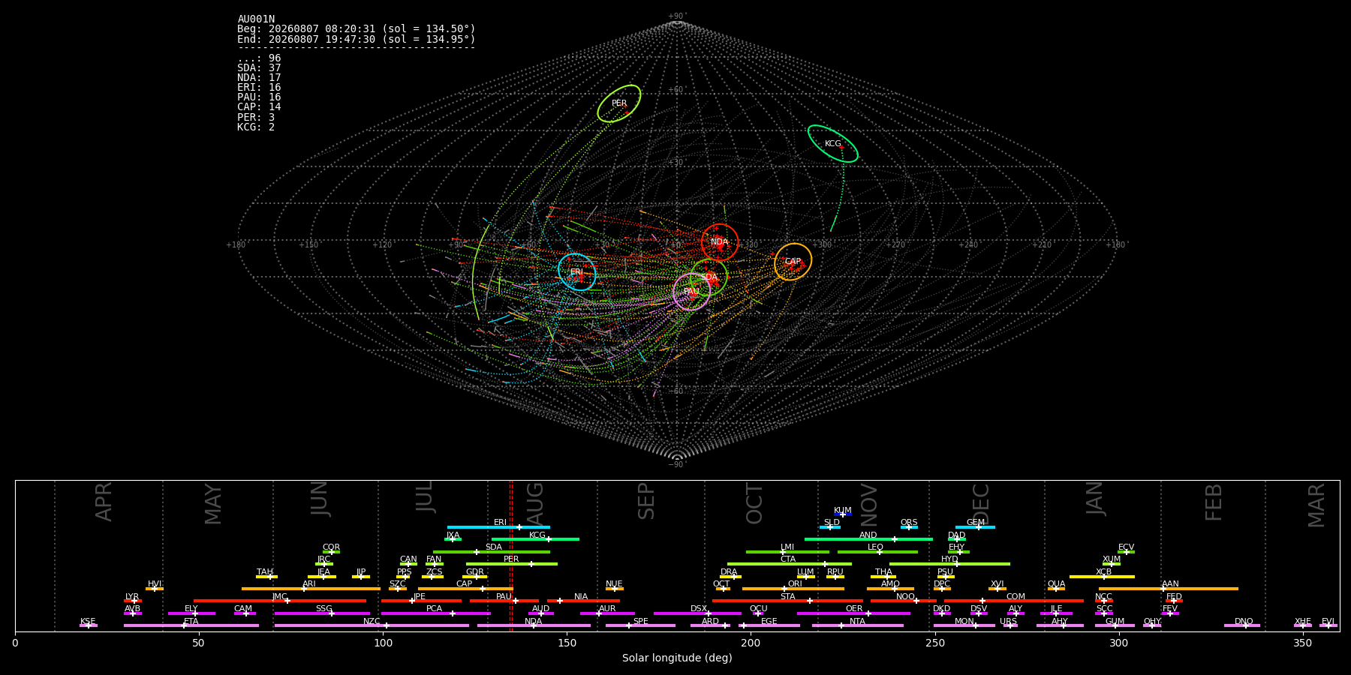Click the LEO shower bar marker
Image resolution: width=1351 pixels, height=675 pixels.
click(x=877, y=552)
